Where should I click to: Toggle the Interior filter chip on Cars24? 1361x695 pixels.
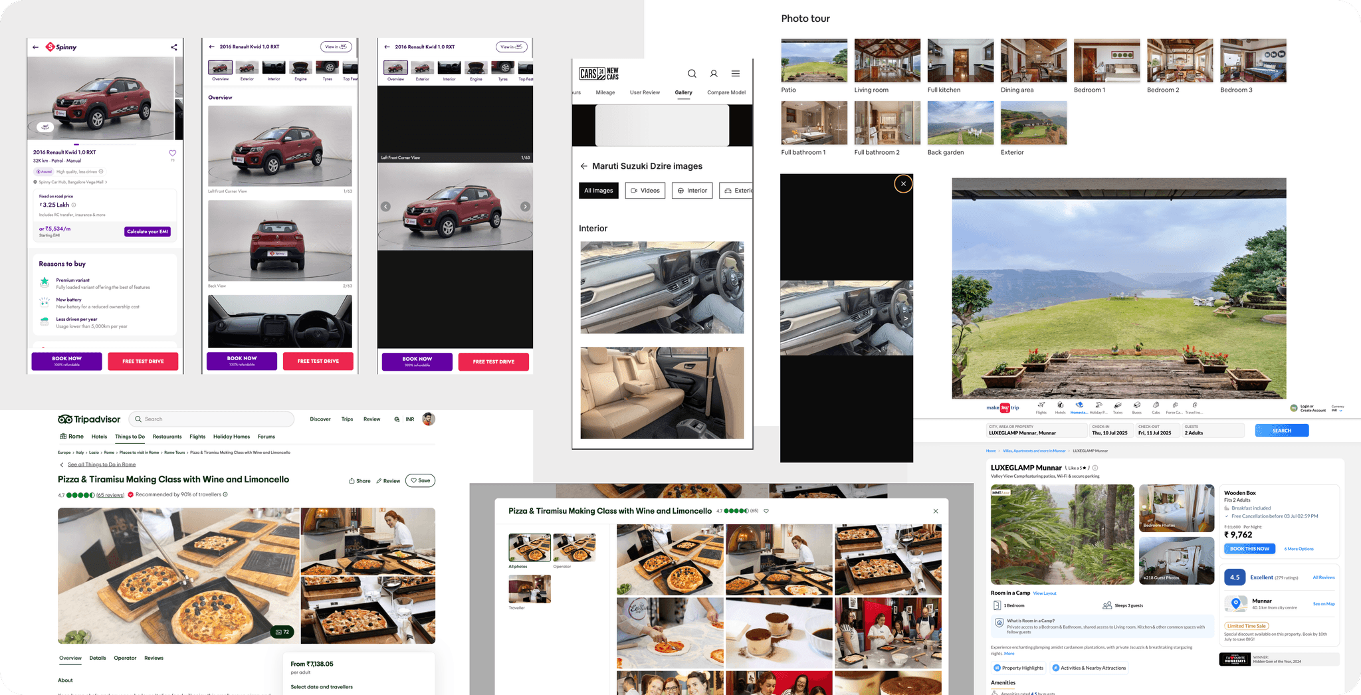pos(692,191)
